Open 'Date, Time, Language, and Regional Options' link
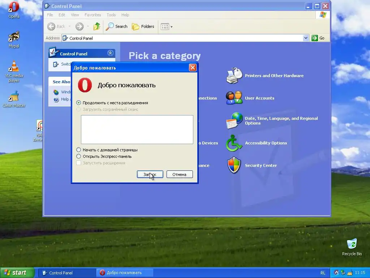The width and height of the screenshot is (370, 278). [x=281, y=121]
